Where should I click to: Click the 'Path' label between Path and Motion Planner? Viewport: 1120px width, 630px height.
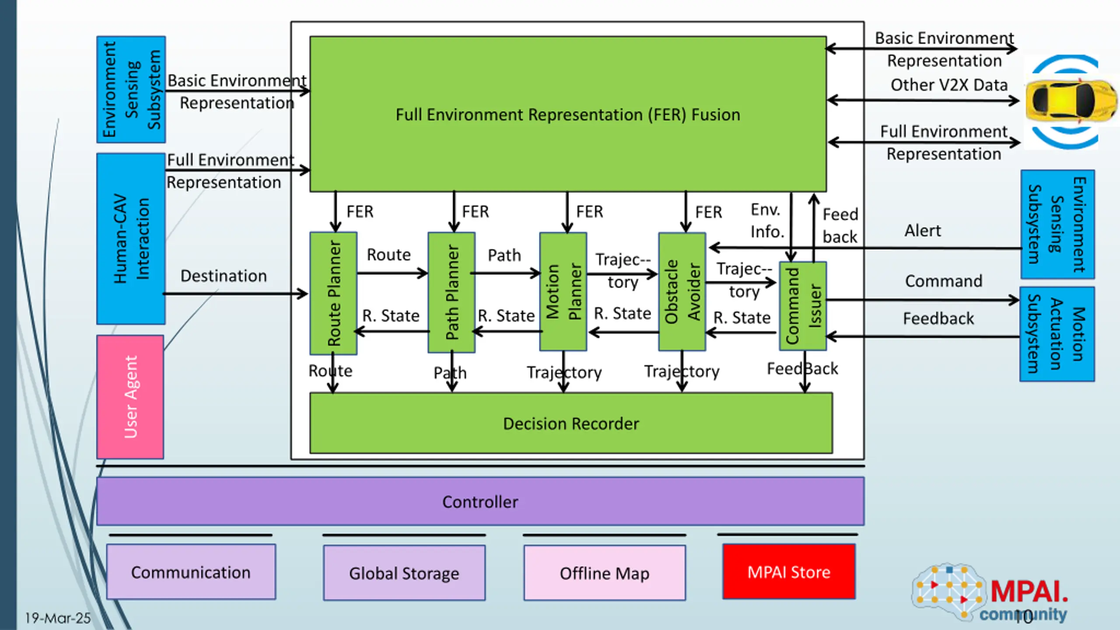504,255
